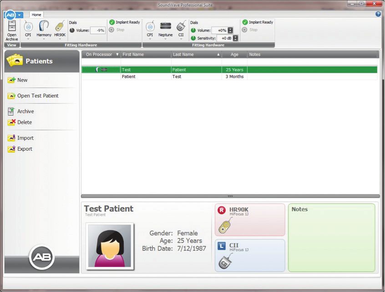Click the processor icon in Test row
Viewport: 385px width, 292px height.
pyautogui.click(x=101, y=69)
